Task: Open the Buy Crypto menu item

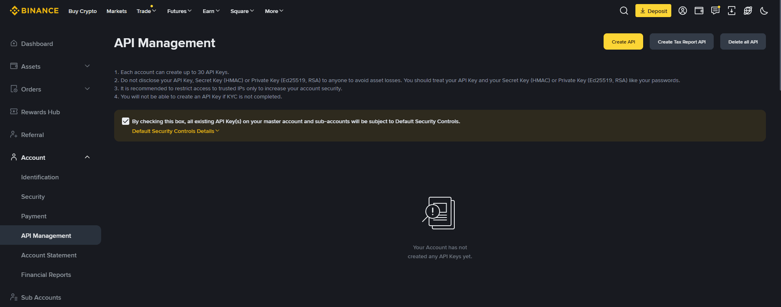Action: pyautogui.click(x=82, y=11)
